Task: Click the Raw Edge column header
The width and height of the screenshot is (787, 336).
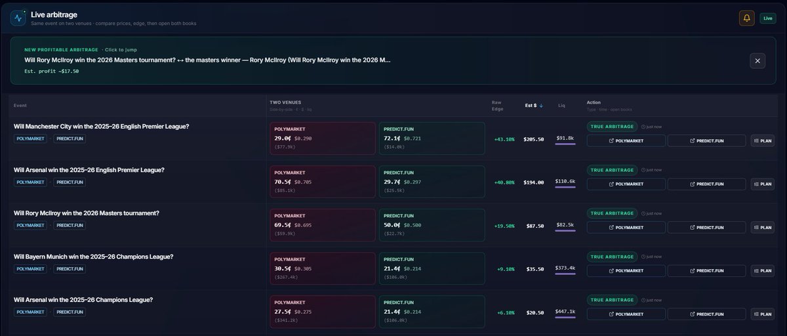Action: point(498,105)
